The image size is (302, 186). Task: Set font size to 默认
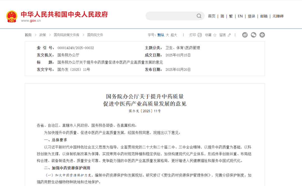(161, 35)
